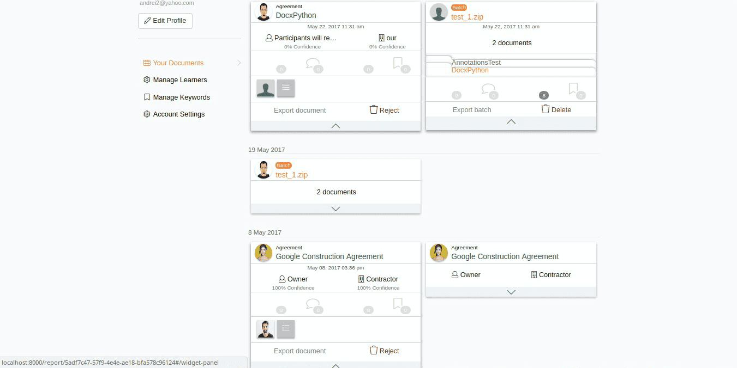Image resolution: width=737 pixels, height=368 pixels.
Task: Click Export document on DocxPython card
Action: pos(299,110)
